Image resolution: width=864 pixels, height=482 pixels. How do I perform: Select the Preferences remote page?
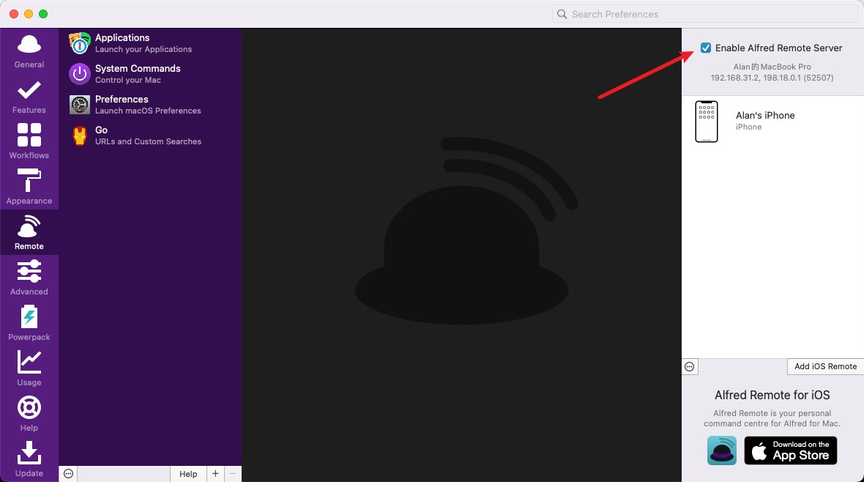coord(150,105)
